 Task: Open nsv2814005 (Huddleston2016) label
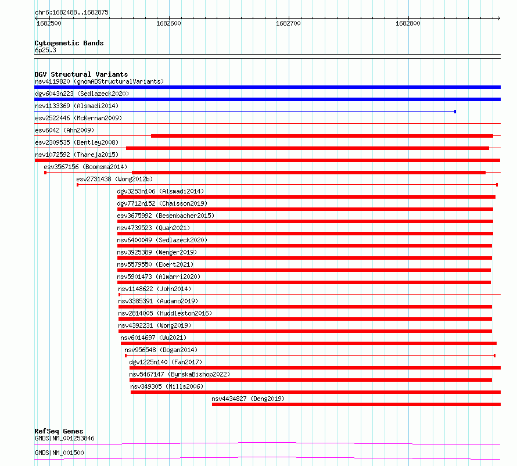(x=165, y=313)
